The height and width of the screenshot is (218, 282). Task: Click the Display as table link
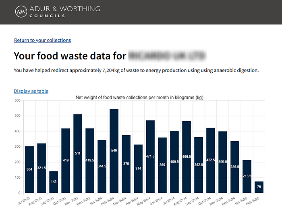(x=31, y=91)
